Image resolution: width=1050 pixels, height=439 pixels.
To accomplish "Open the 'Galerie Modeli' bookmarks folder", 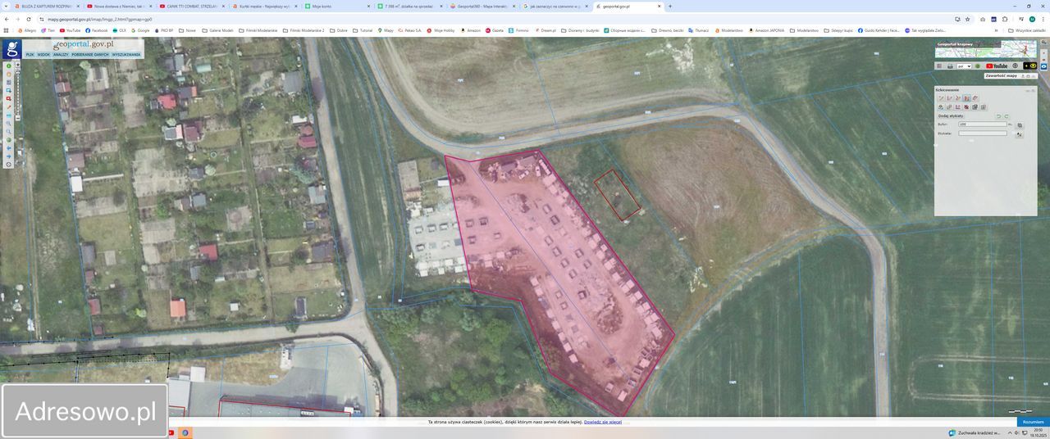I will tap(218, 30).
